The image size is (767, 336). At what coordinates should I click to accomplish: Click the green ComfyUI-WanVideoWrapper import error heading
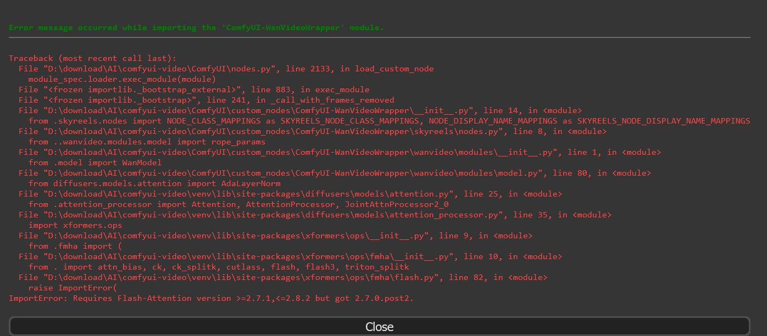[x=196, y=27]
